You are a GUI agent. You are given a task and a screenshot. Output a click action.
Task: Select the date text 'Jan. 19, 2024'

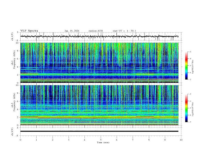(x=72, y=31)
